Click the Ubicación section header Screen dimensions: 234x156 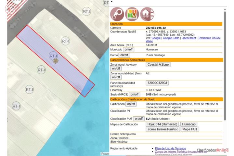(166, 24)
